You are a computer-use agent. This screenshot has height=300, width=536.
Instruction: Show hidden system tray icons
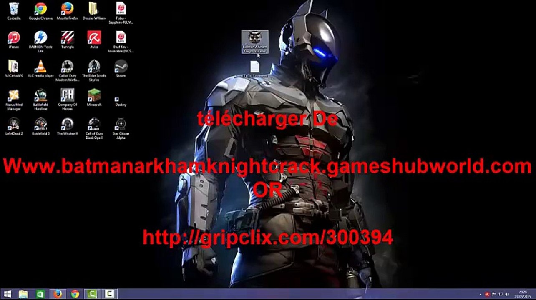click(x=480, y=295)
